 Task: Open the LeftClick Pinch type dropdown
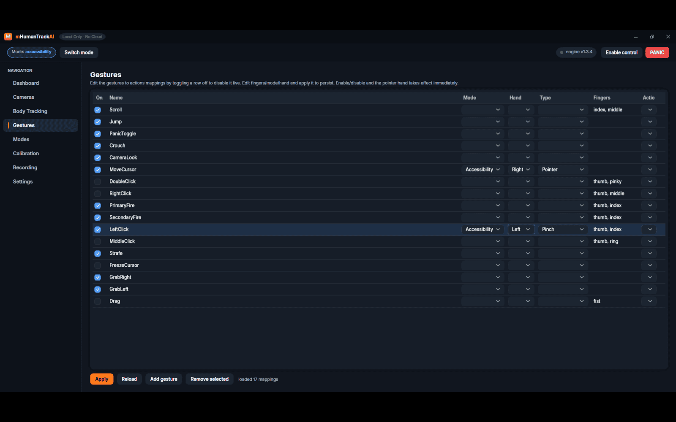click(x=563, y=230)
